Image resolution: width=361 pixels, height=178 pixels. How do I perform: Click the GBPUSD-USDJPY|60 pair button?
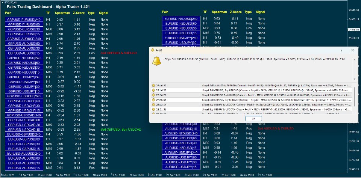tap(24, 82)
